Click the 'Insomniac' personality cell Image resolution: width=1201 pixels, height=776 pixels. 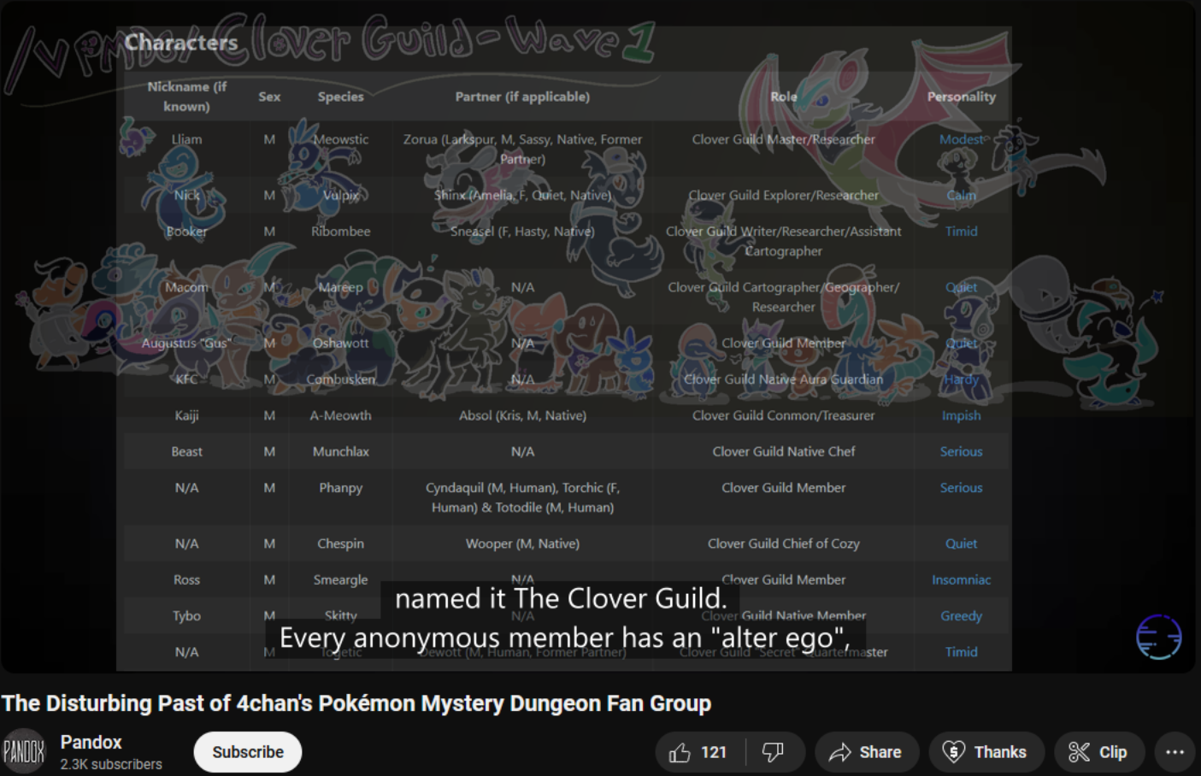pyautogui.click(x=961, y=579)
